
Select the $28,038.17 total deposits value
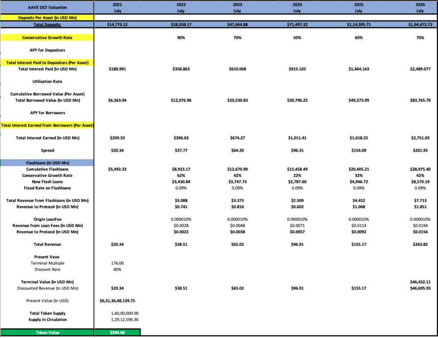181,24
